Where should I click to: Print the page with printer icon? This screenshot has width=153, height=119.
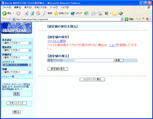click(100, 13)
